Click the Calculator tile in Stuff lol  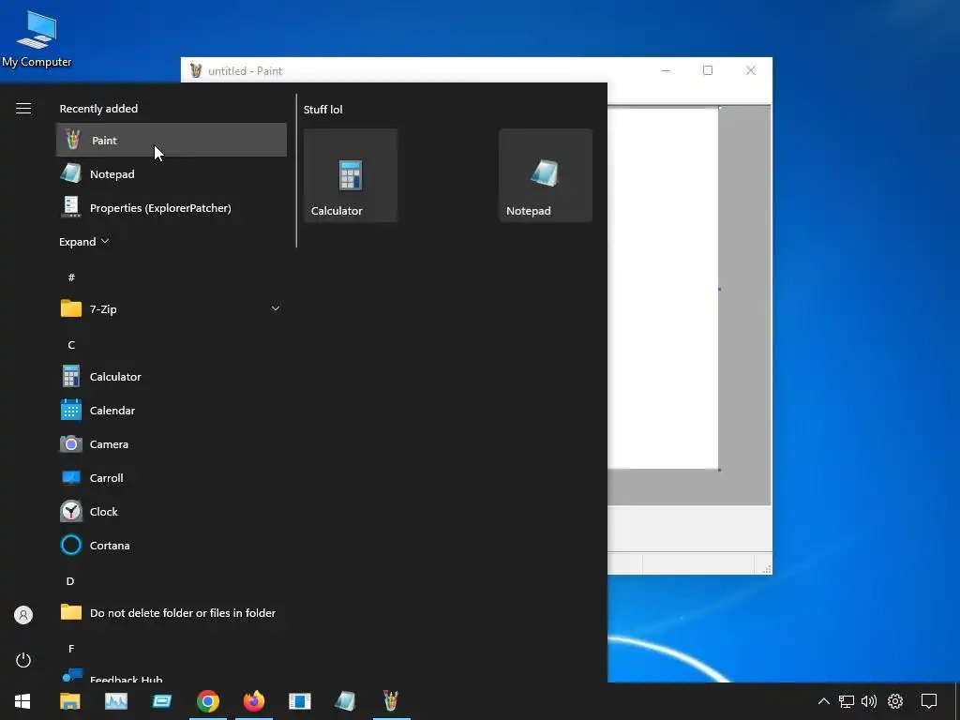coord(351,175)
